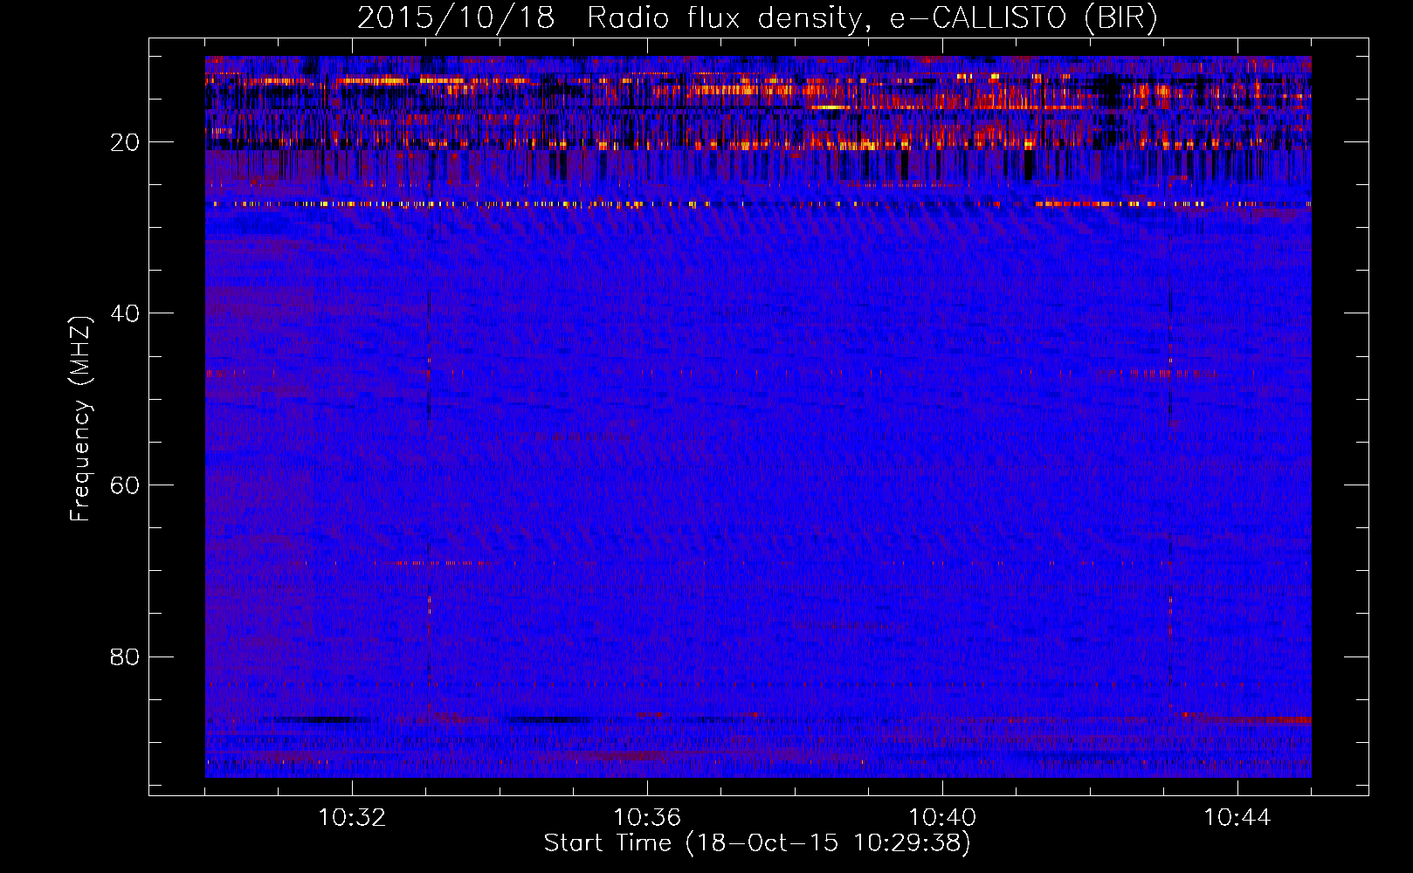Select the 80 MHz frequency tick label
Image resolution: width=1413 pixels, height=873 pixels.
pos(126,656)
